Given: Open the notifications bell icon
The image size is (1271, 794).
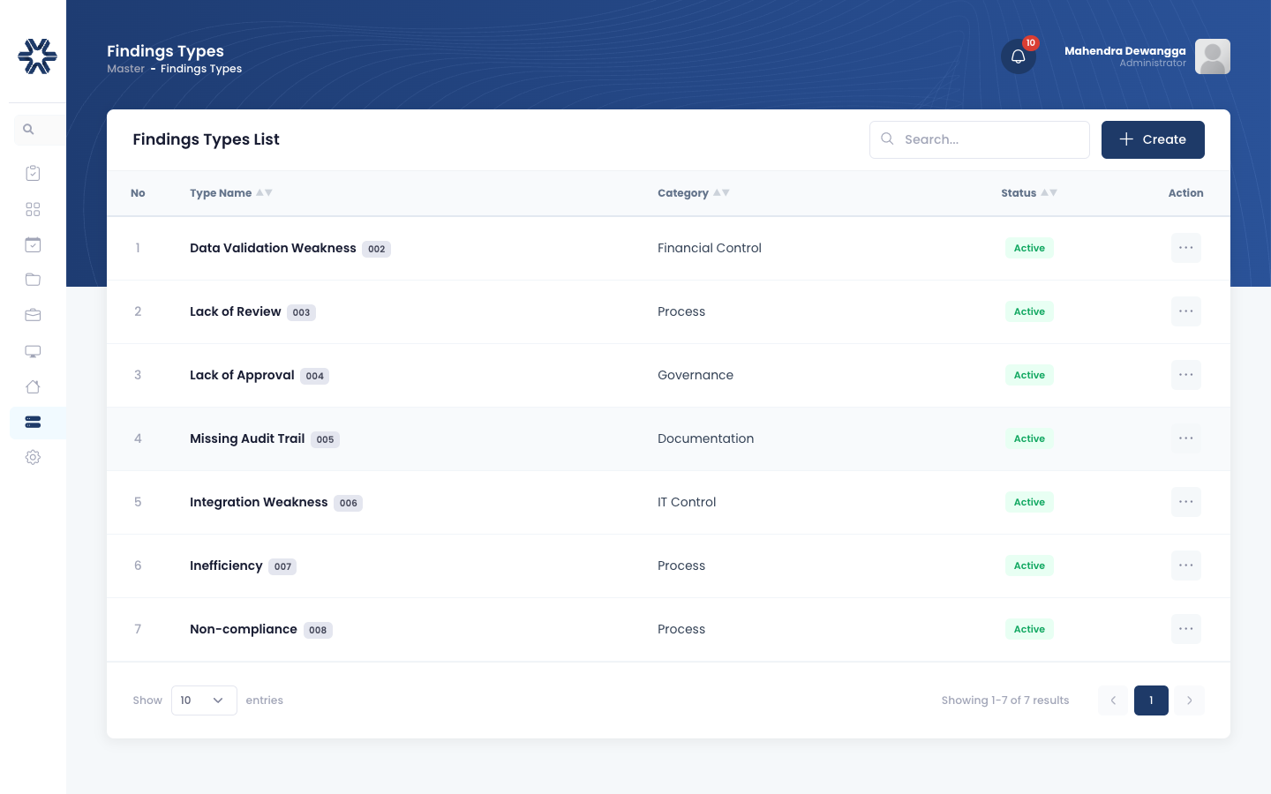Looking at the screenshot, I should click(1018, 56).
